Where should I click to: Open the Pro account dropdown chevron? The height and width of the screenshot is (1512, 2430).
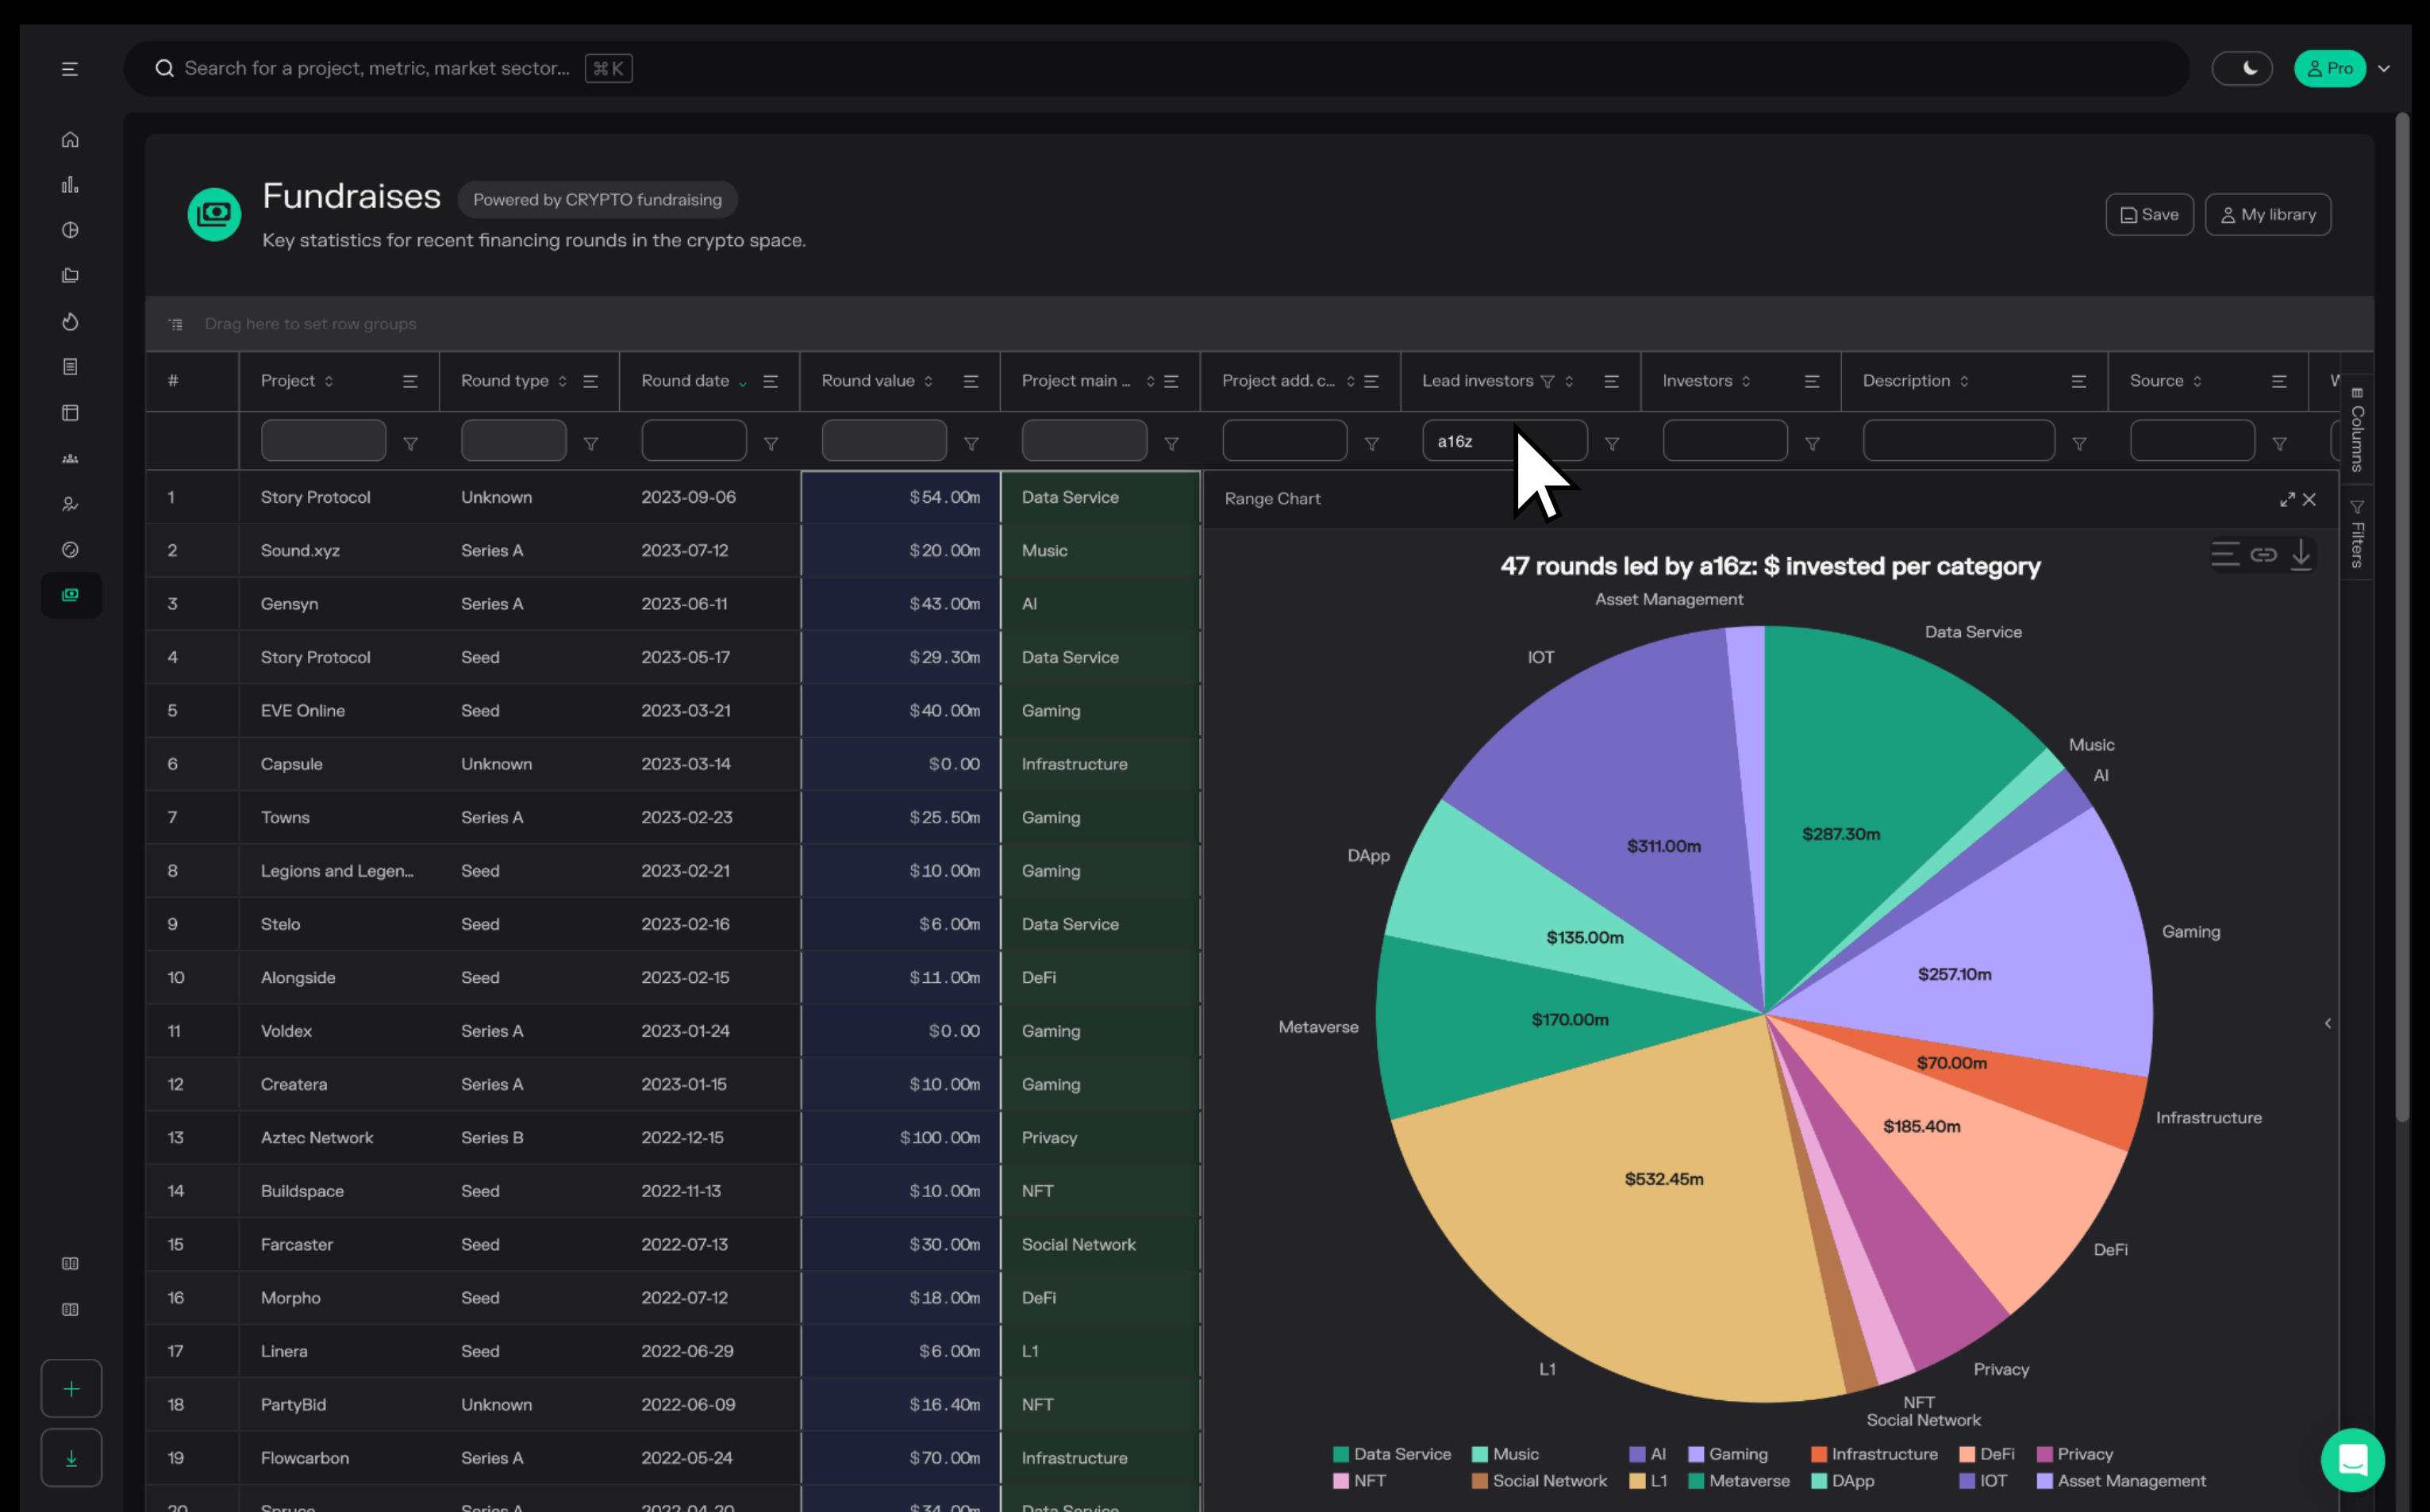[x=2384, y=69]
